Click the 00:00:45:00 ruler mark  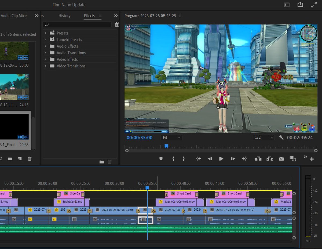click(x=214, y=183)
